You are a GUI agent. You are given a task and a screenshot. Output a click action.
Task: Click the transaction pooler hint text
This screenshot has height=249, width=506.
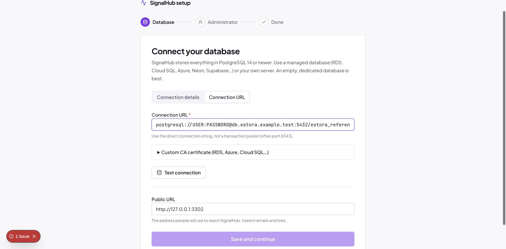click(x=222, y=136)
